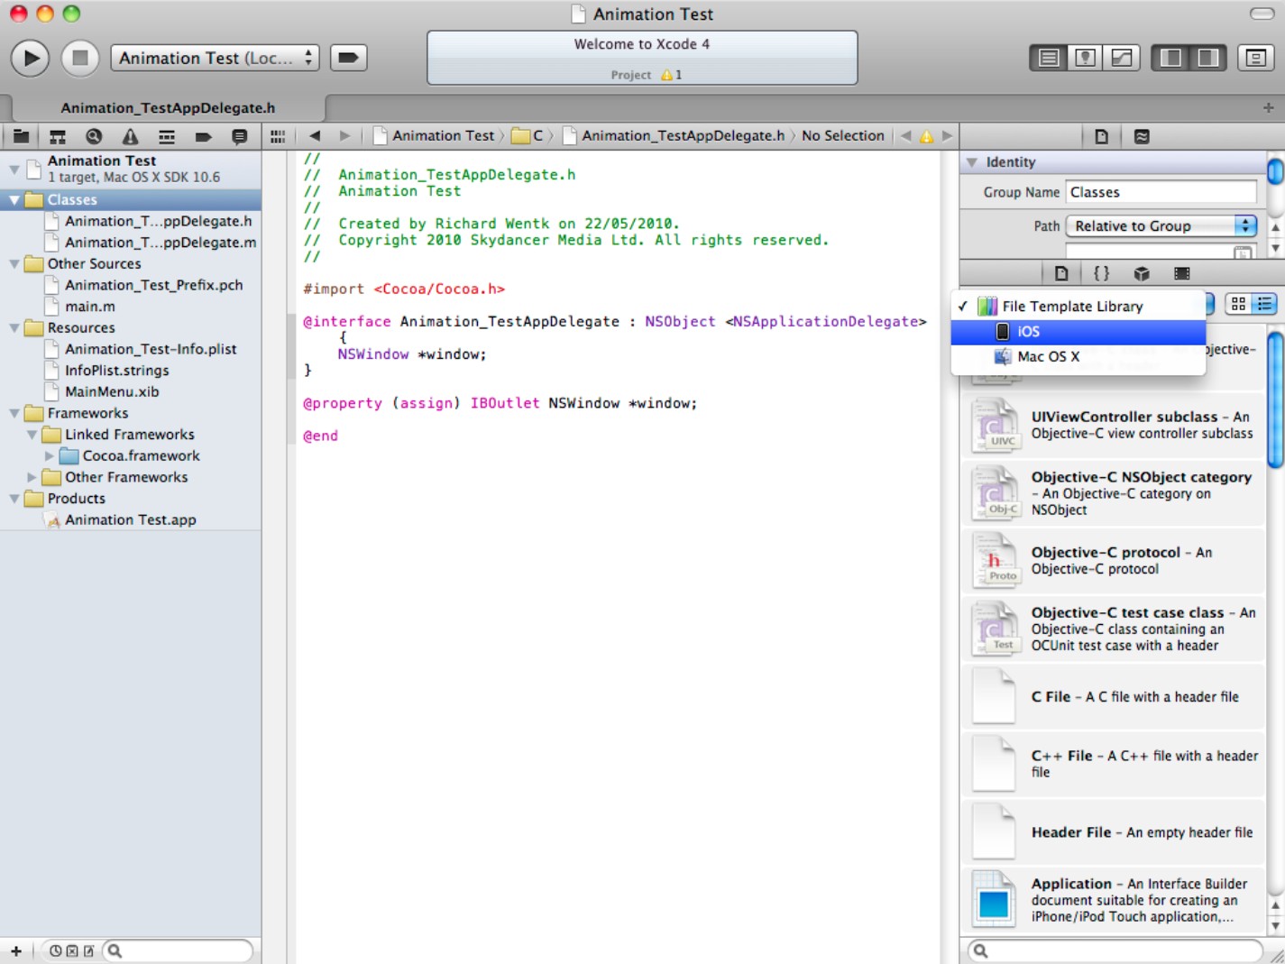
Task: Open the Organizer window
Action: click(x=1255, y=58)
